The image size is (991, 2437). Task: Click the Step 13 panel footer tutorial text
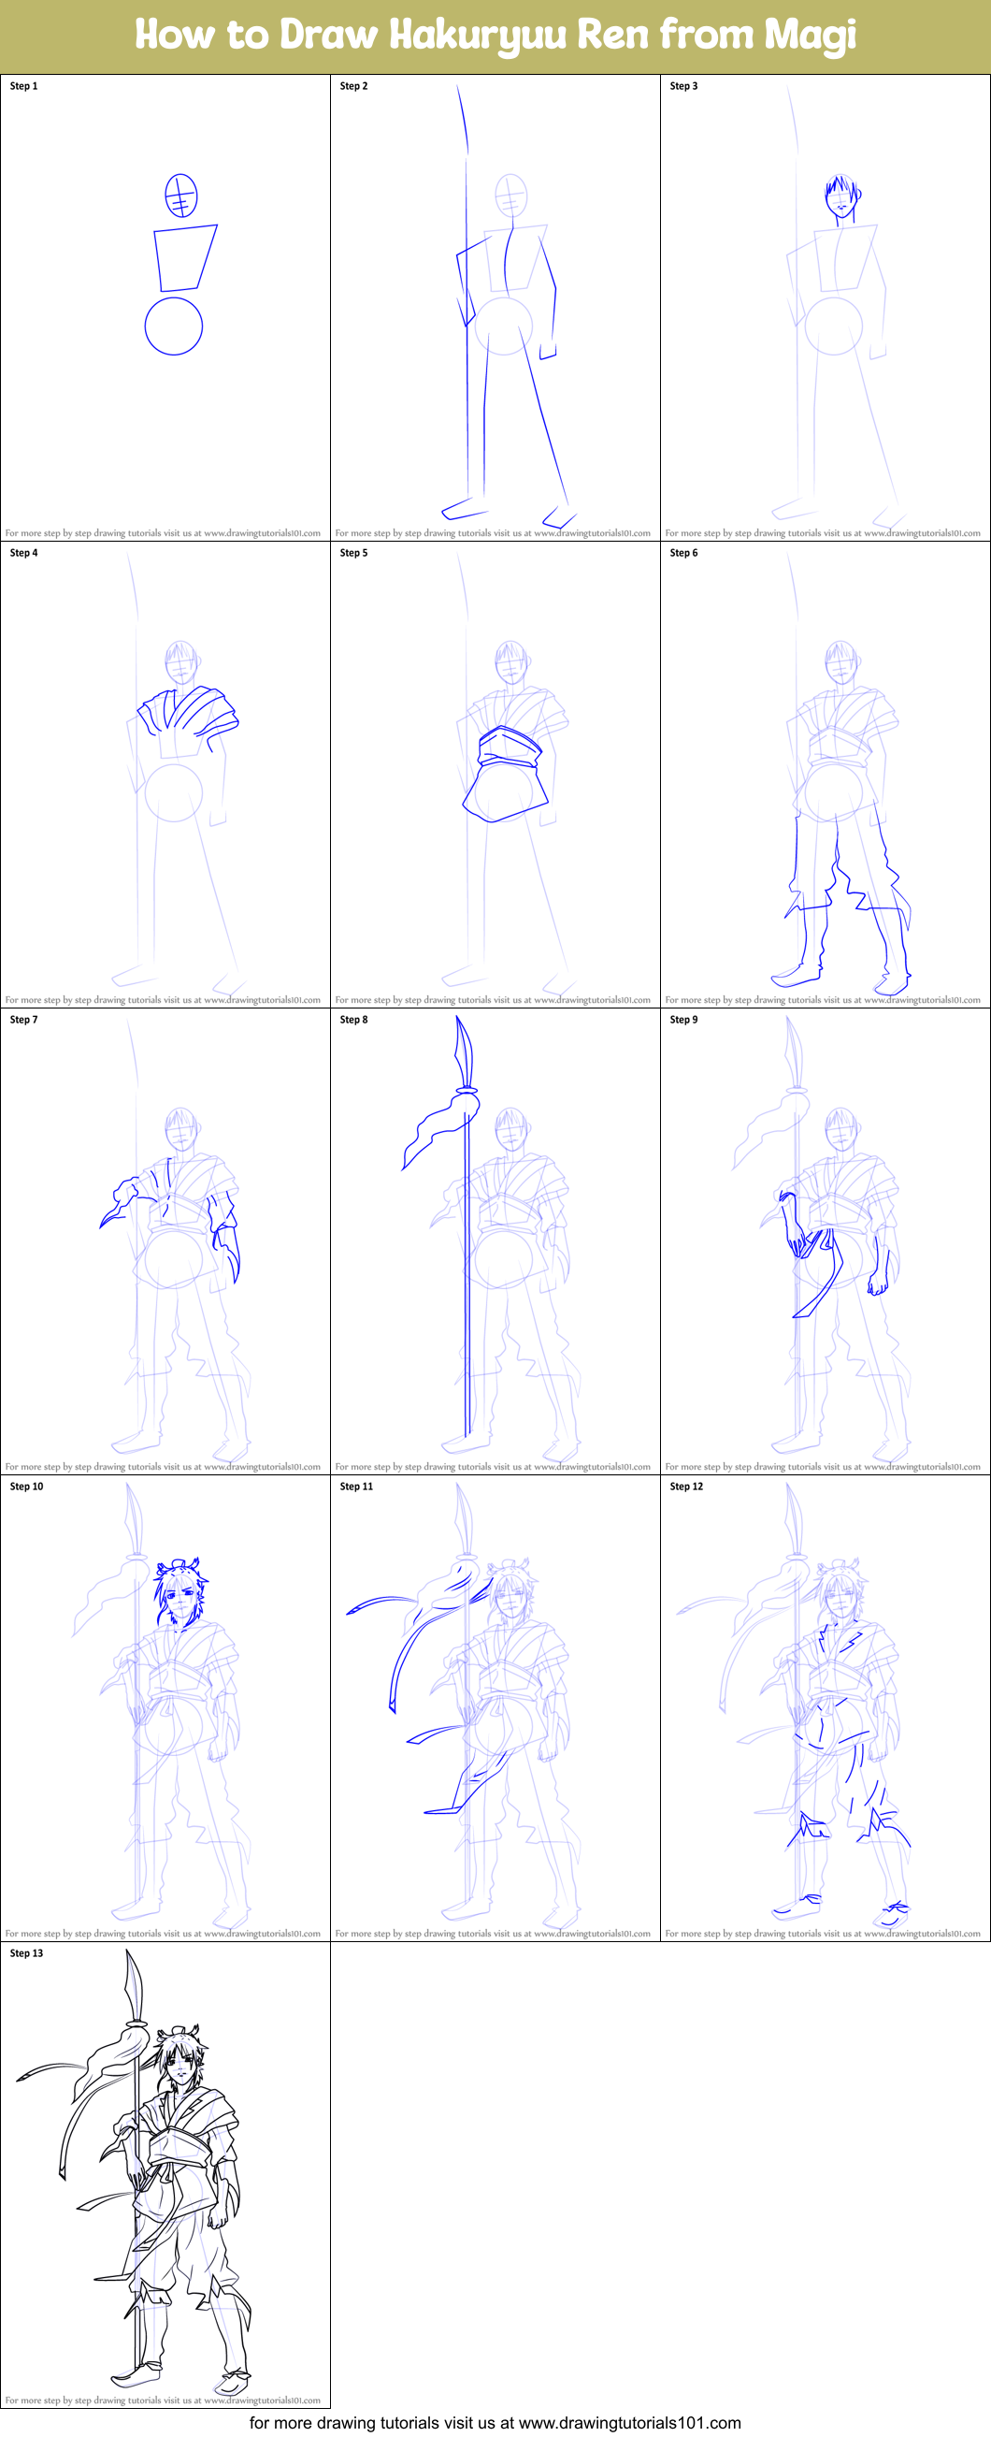click(x=163, y=2400)
